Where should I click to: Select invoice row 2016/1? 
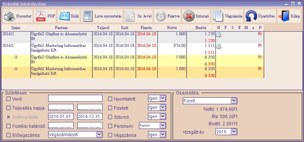[x=132, y=49]
